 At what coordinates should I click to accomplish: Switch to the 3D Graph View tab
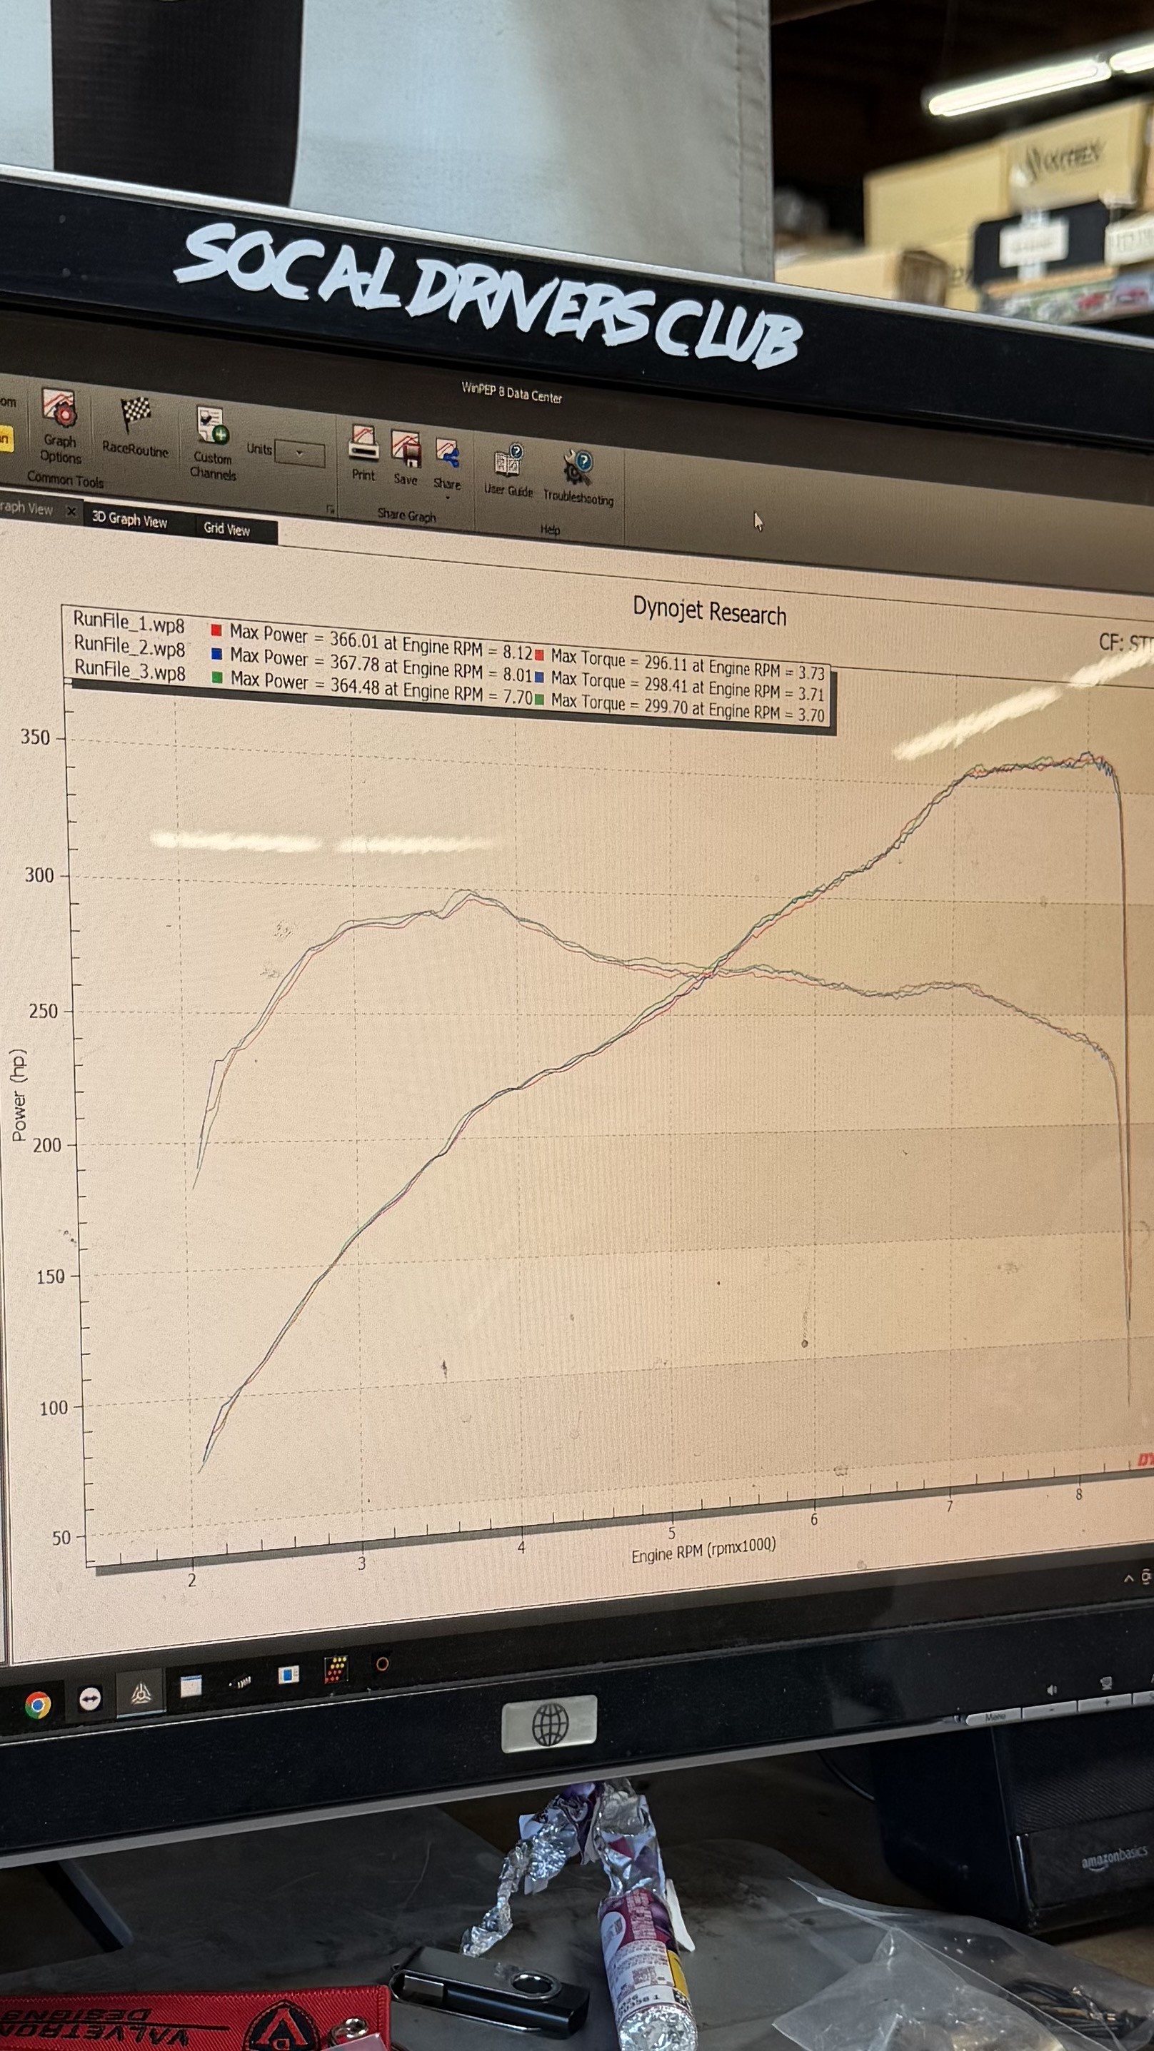tap(130, 519)
